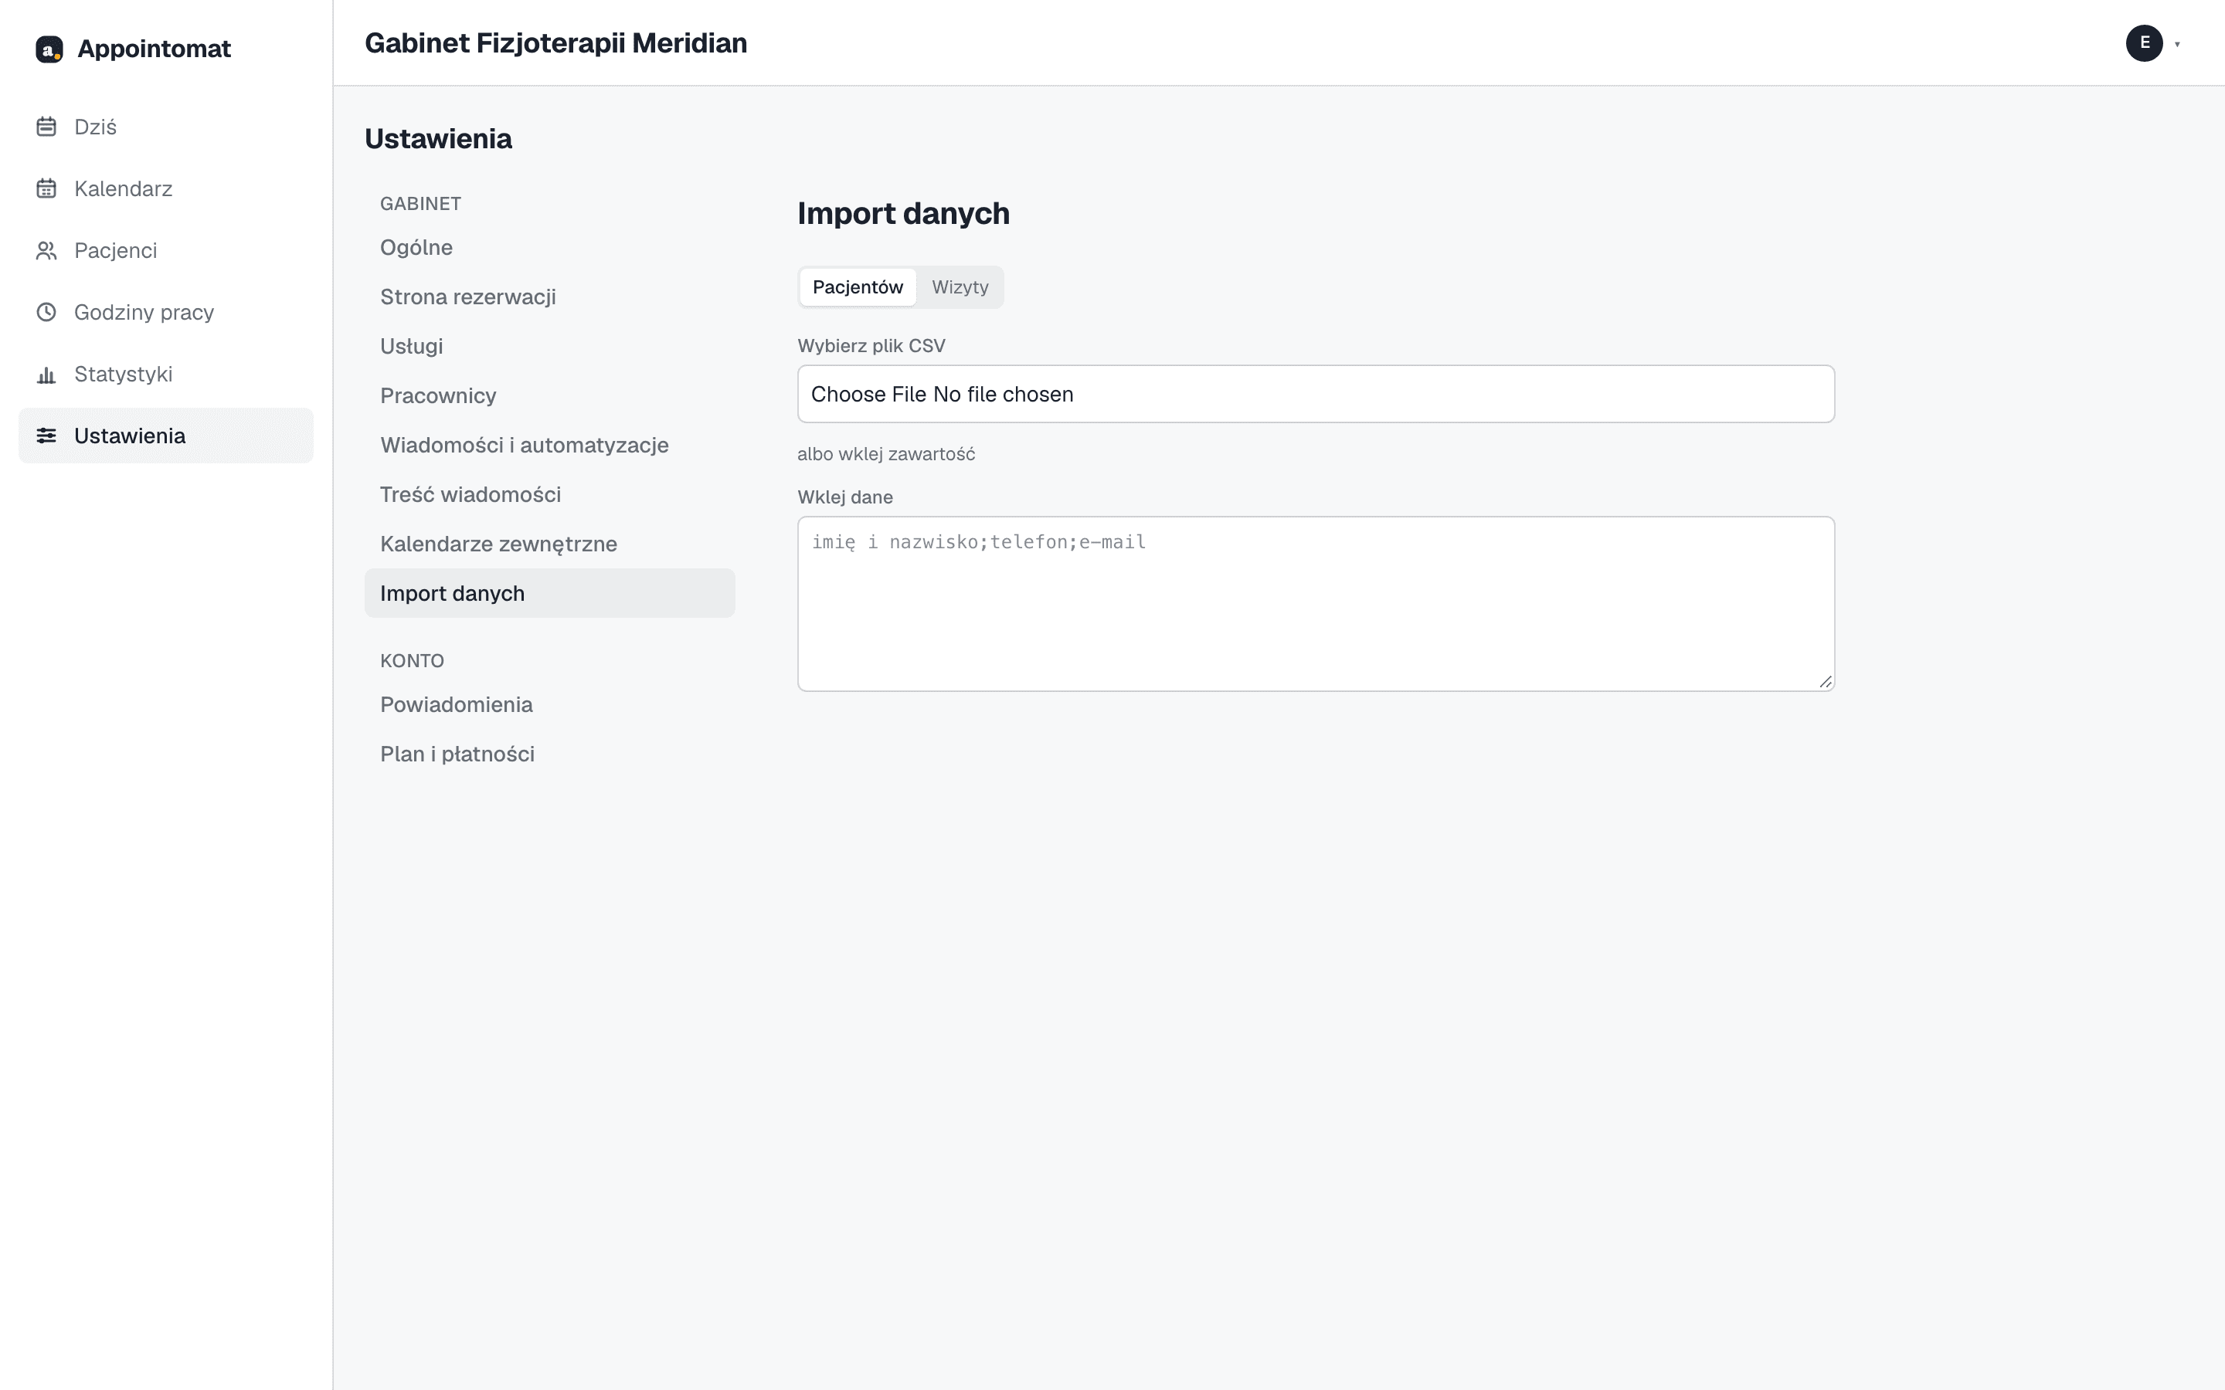Click the Godziny pracy clock icon
This screenshot has height=1390, width=2225.
[46, 312]
